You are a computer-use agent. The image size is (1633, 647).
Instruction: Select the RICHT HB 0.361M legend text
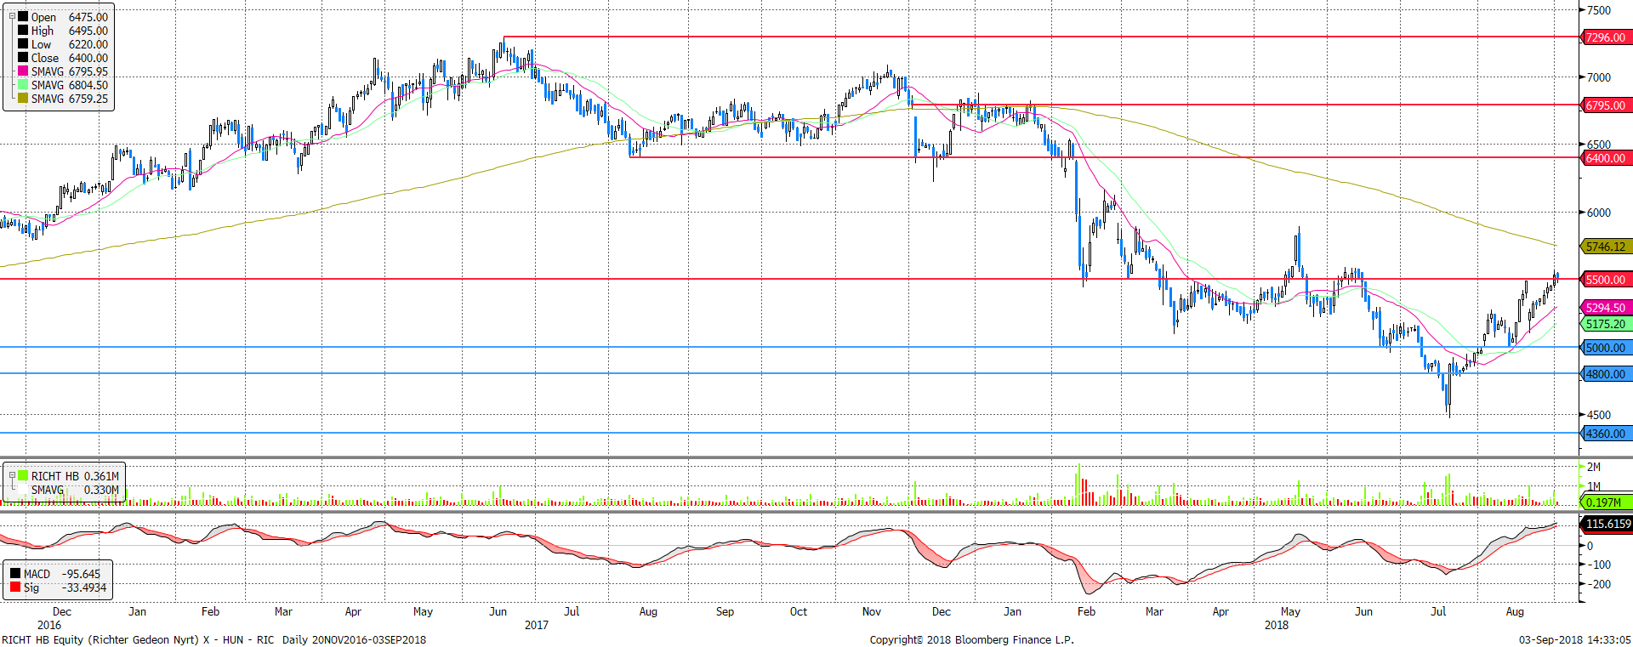[x=75, y=476]
